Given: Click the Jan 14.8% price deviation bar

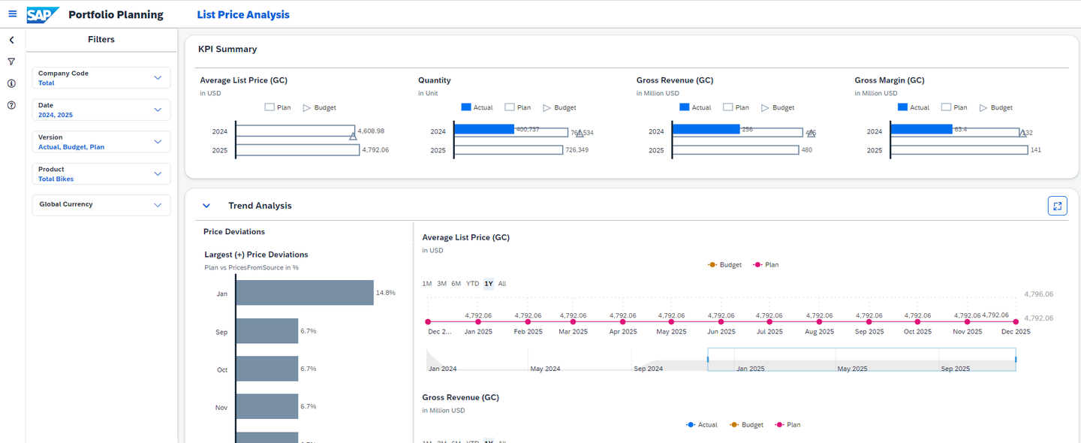Looking at the screenshot, I should (304, 293).
